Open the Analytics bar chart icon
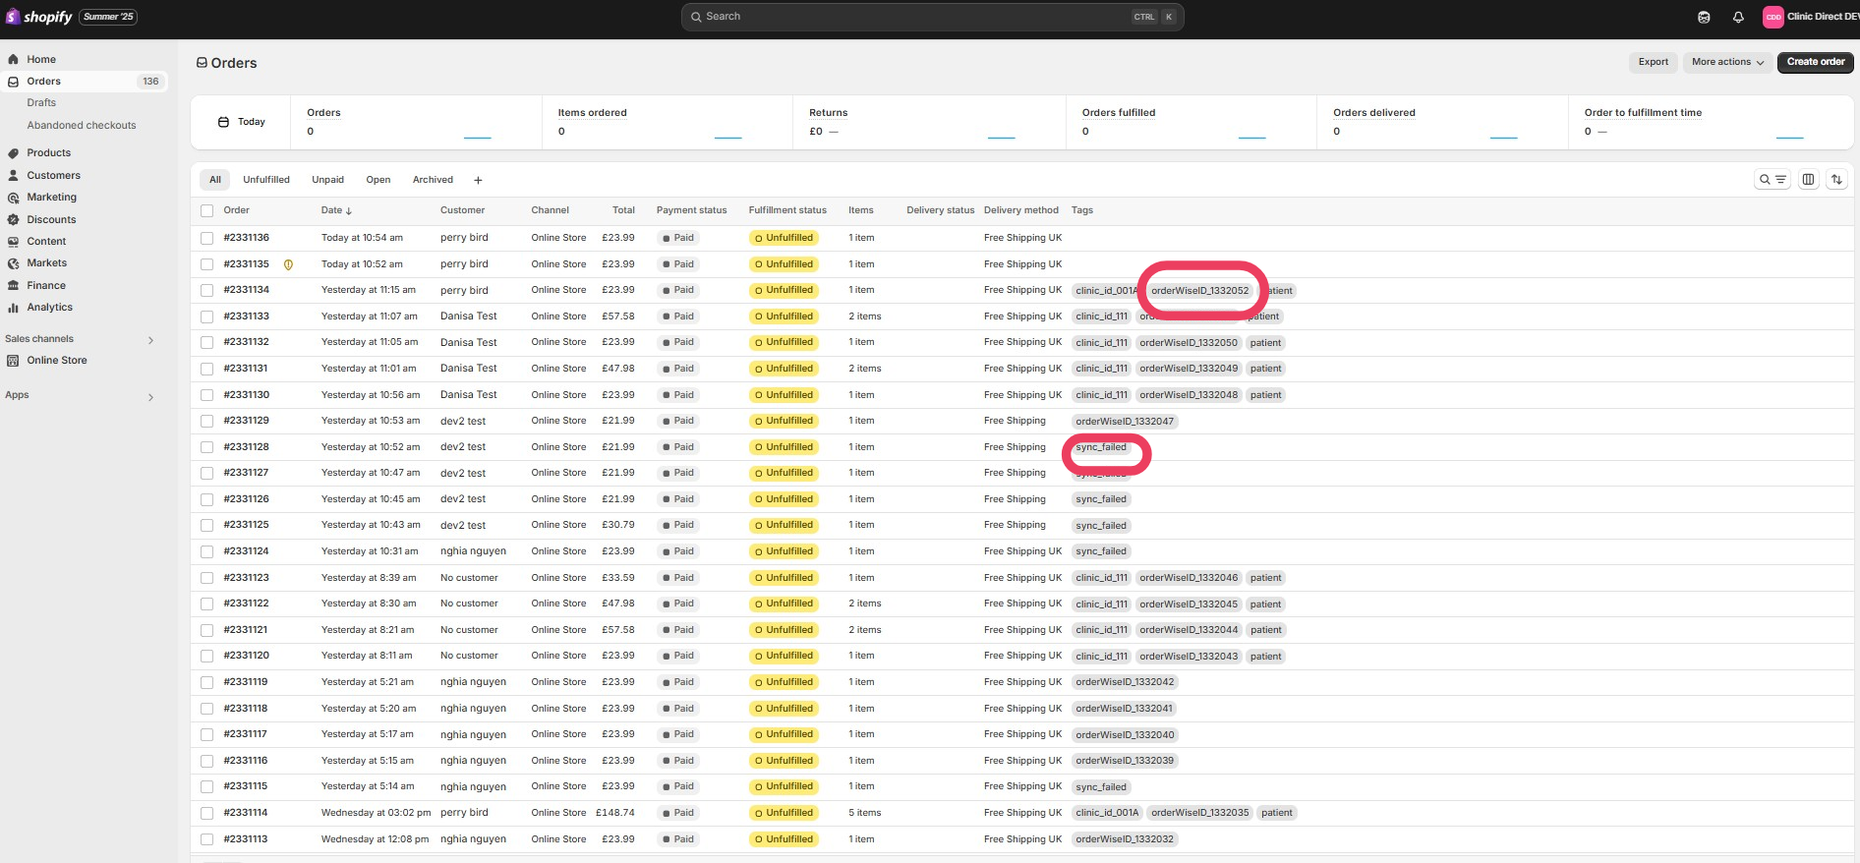This screenshot has width=1860, height=863. click(x=13, y=308)
